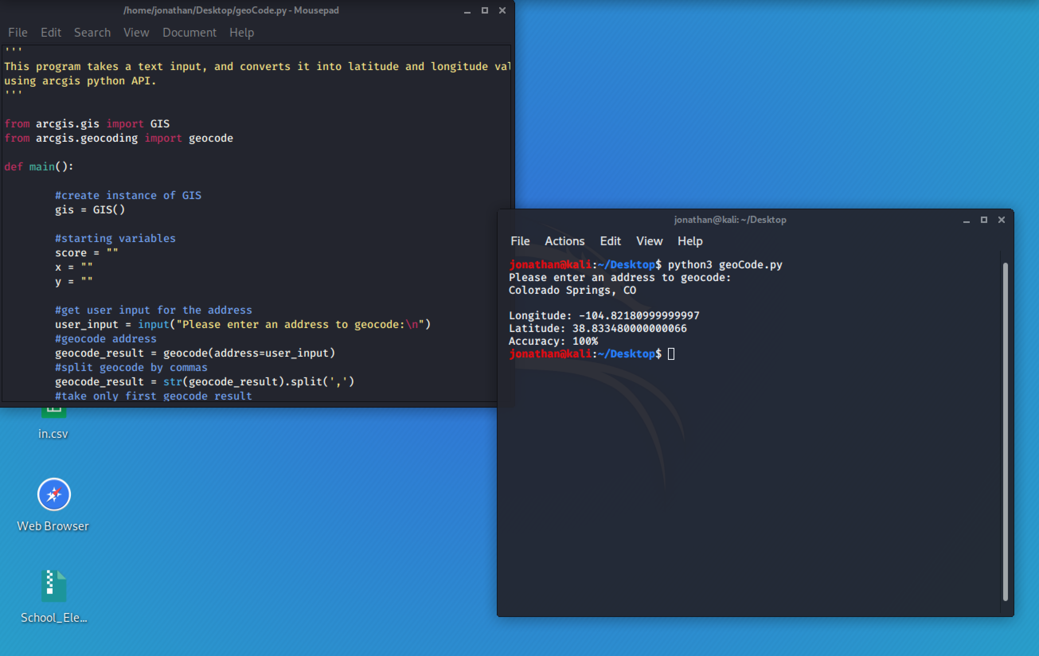Open Mousepad's Document menu
Screen dimensions: 1039x656
(x=189, y=32)
